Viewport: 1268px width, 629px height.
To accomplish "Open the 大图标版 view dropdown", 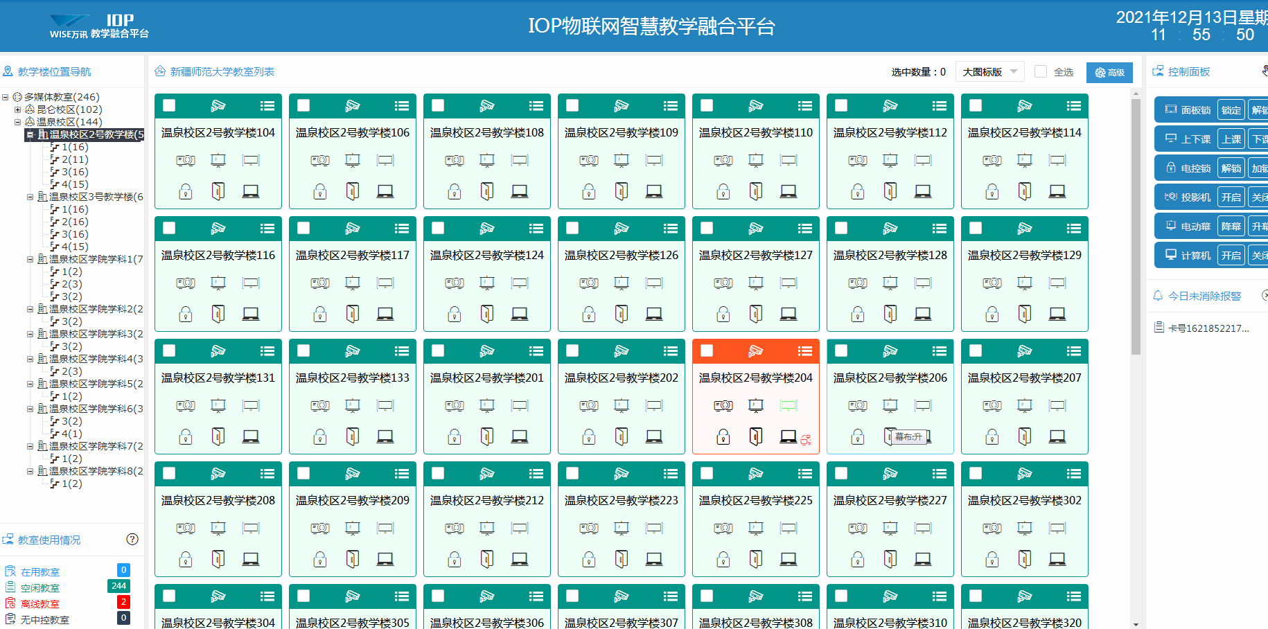I will coord(989,72).
